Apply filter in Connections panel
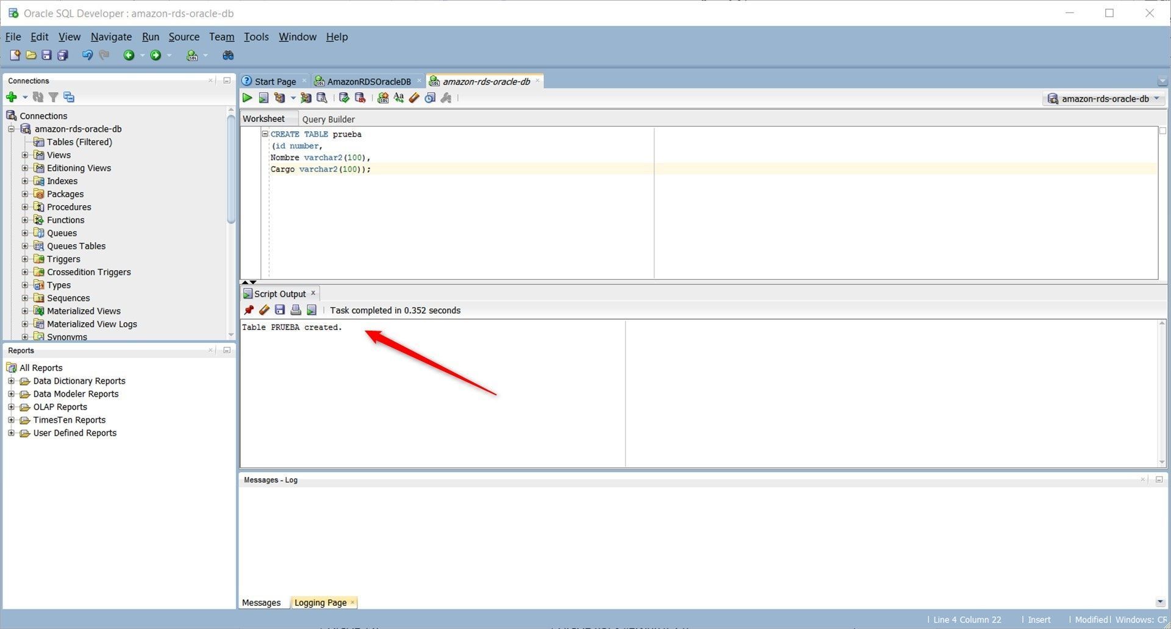The height and width of the screenshot is (629, 1171). pos(53,97)
